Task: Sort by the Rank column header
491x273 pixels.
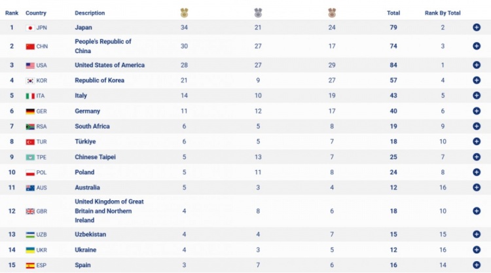Action: (11, 13)
